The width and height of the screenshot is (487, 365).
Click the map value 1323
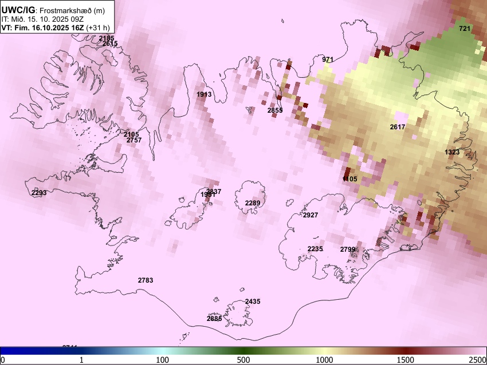(x=452, y=152)
